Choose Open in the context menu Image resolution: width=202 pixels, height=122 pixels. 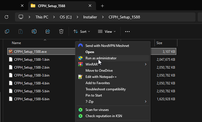(113, 52)
